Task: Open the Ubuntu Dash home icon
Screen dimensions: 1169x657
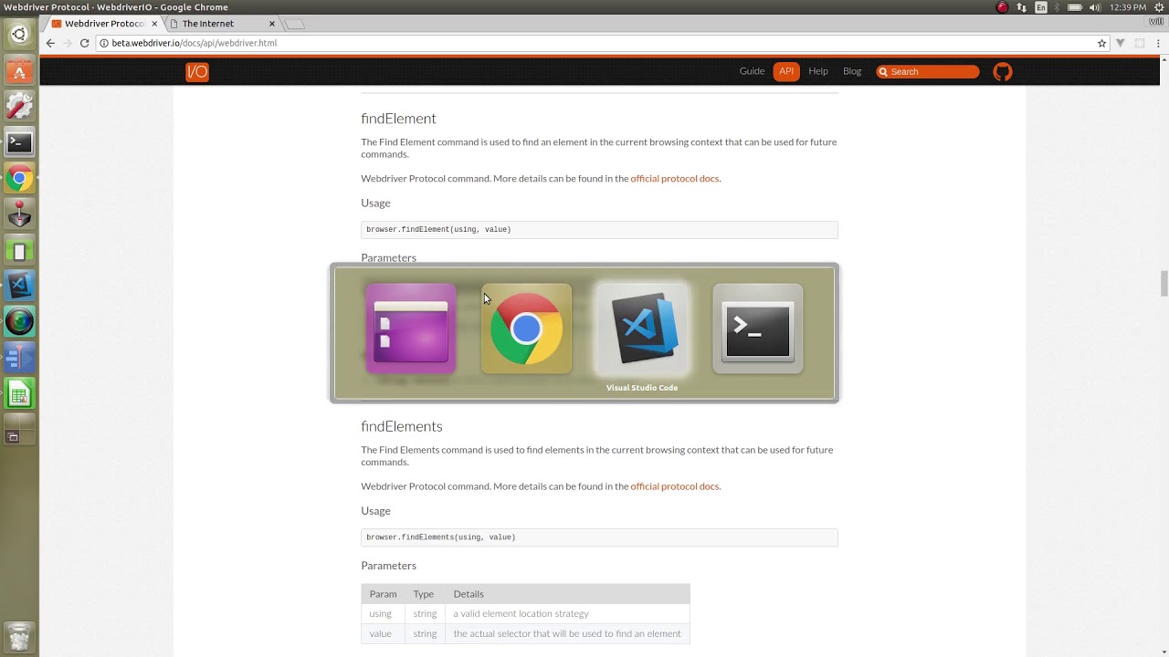Action: pyautogui.click(x=19, y=35)
